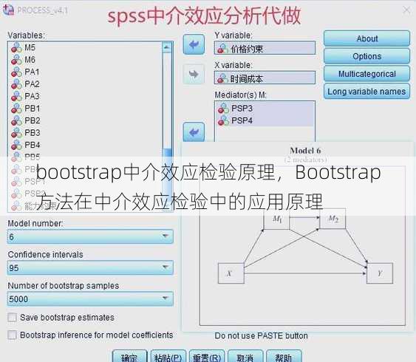416x362 pixels.
Task: Click the arrow button beside Mediator(s) M
Action: 194,132
